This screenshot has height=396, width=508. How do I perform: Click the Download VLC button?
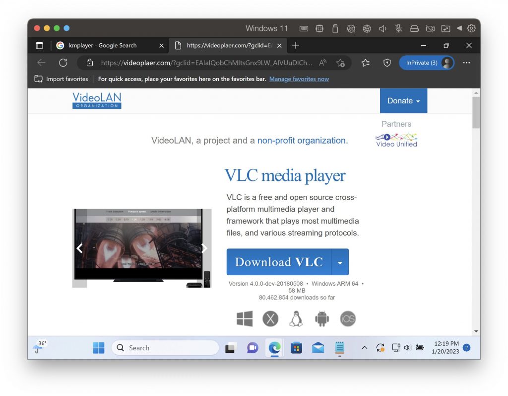click(x=279, y=262)
